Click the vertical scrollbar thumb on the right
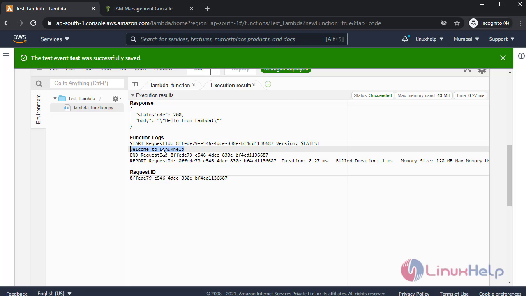The height and width of the screenshot is (296, 526). click(x=510, y=175)
